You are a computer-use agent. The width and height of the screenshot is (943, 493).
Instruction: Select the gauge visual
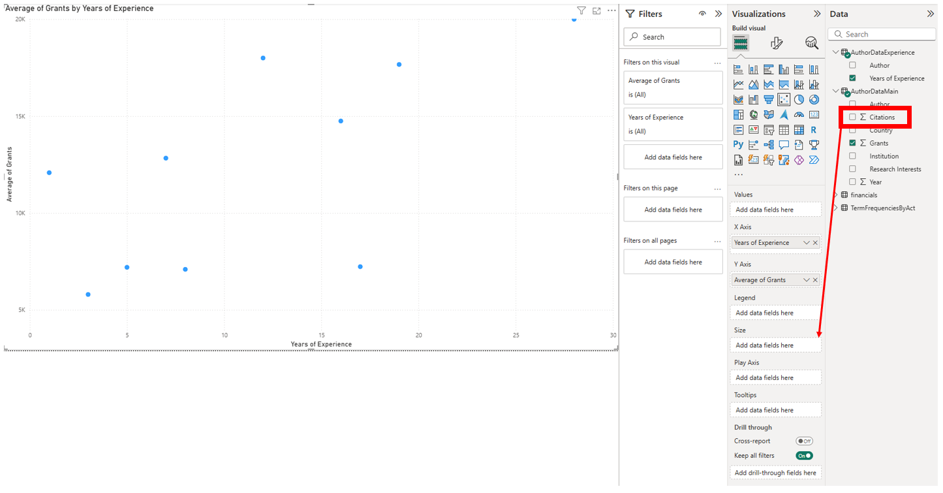point(799,114)
